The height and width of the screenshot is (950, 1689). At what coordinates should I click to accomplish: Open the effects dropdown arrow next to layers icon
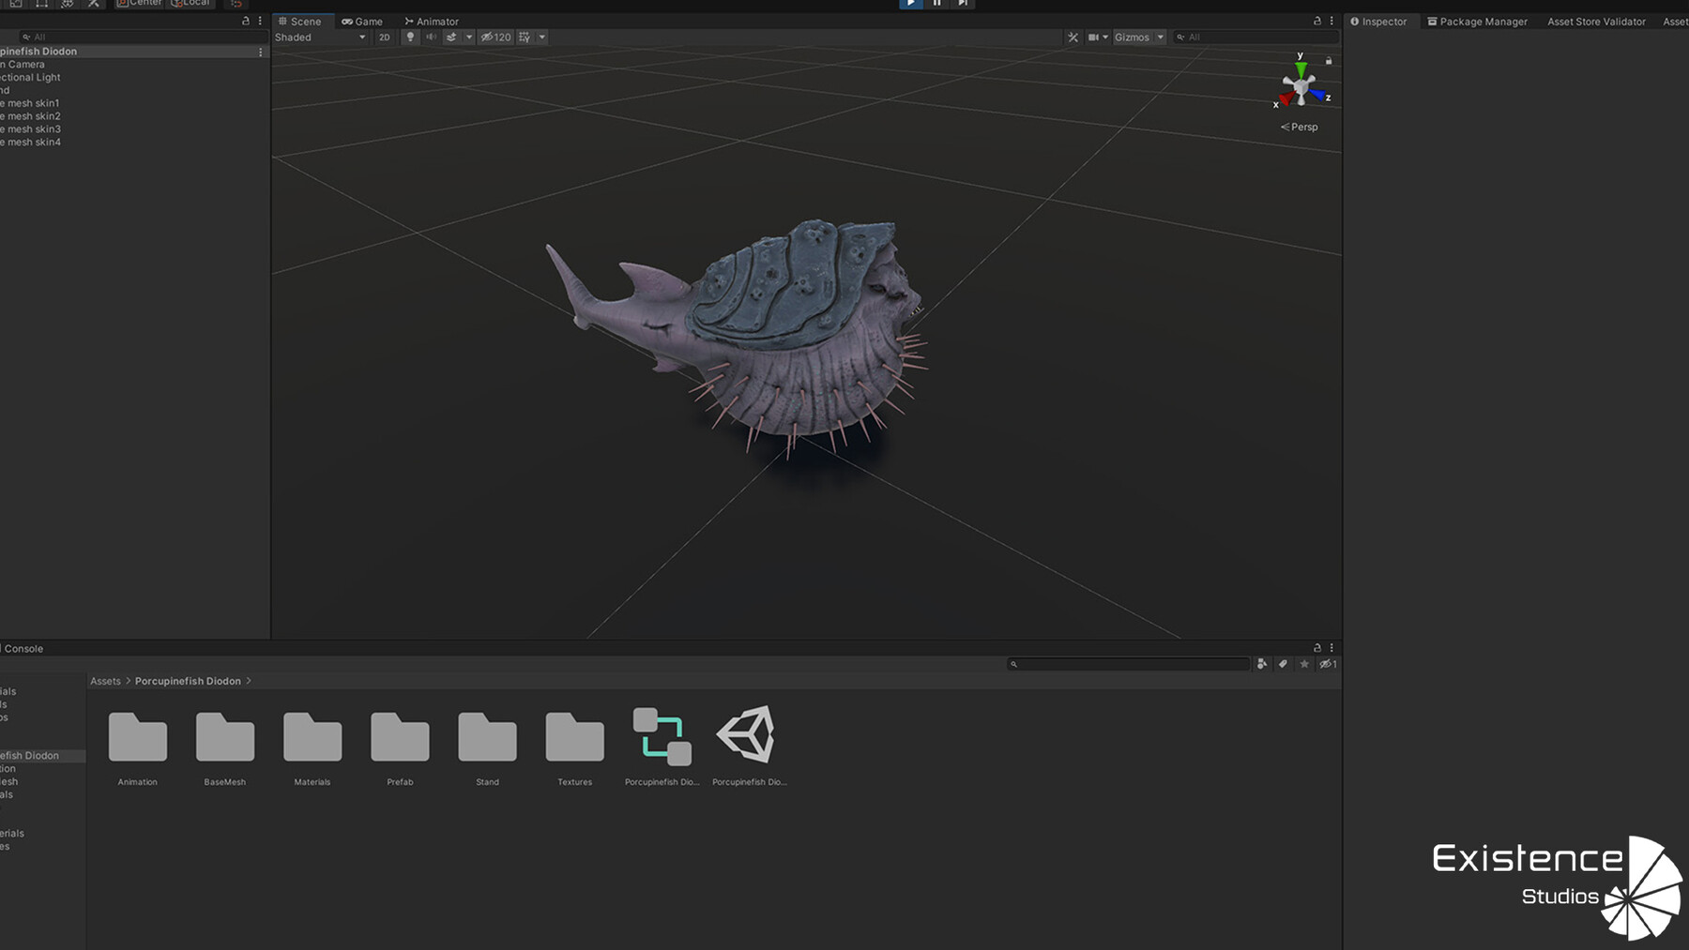[x=468, y=38]
